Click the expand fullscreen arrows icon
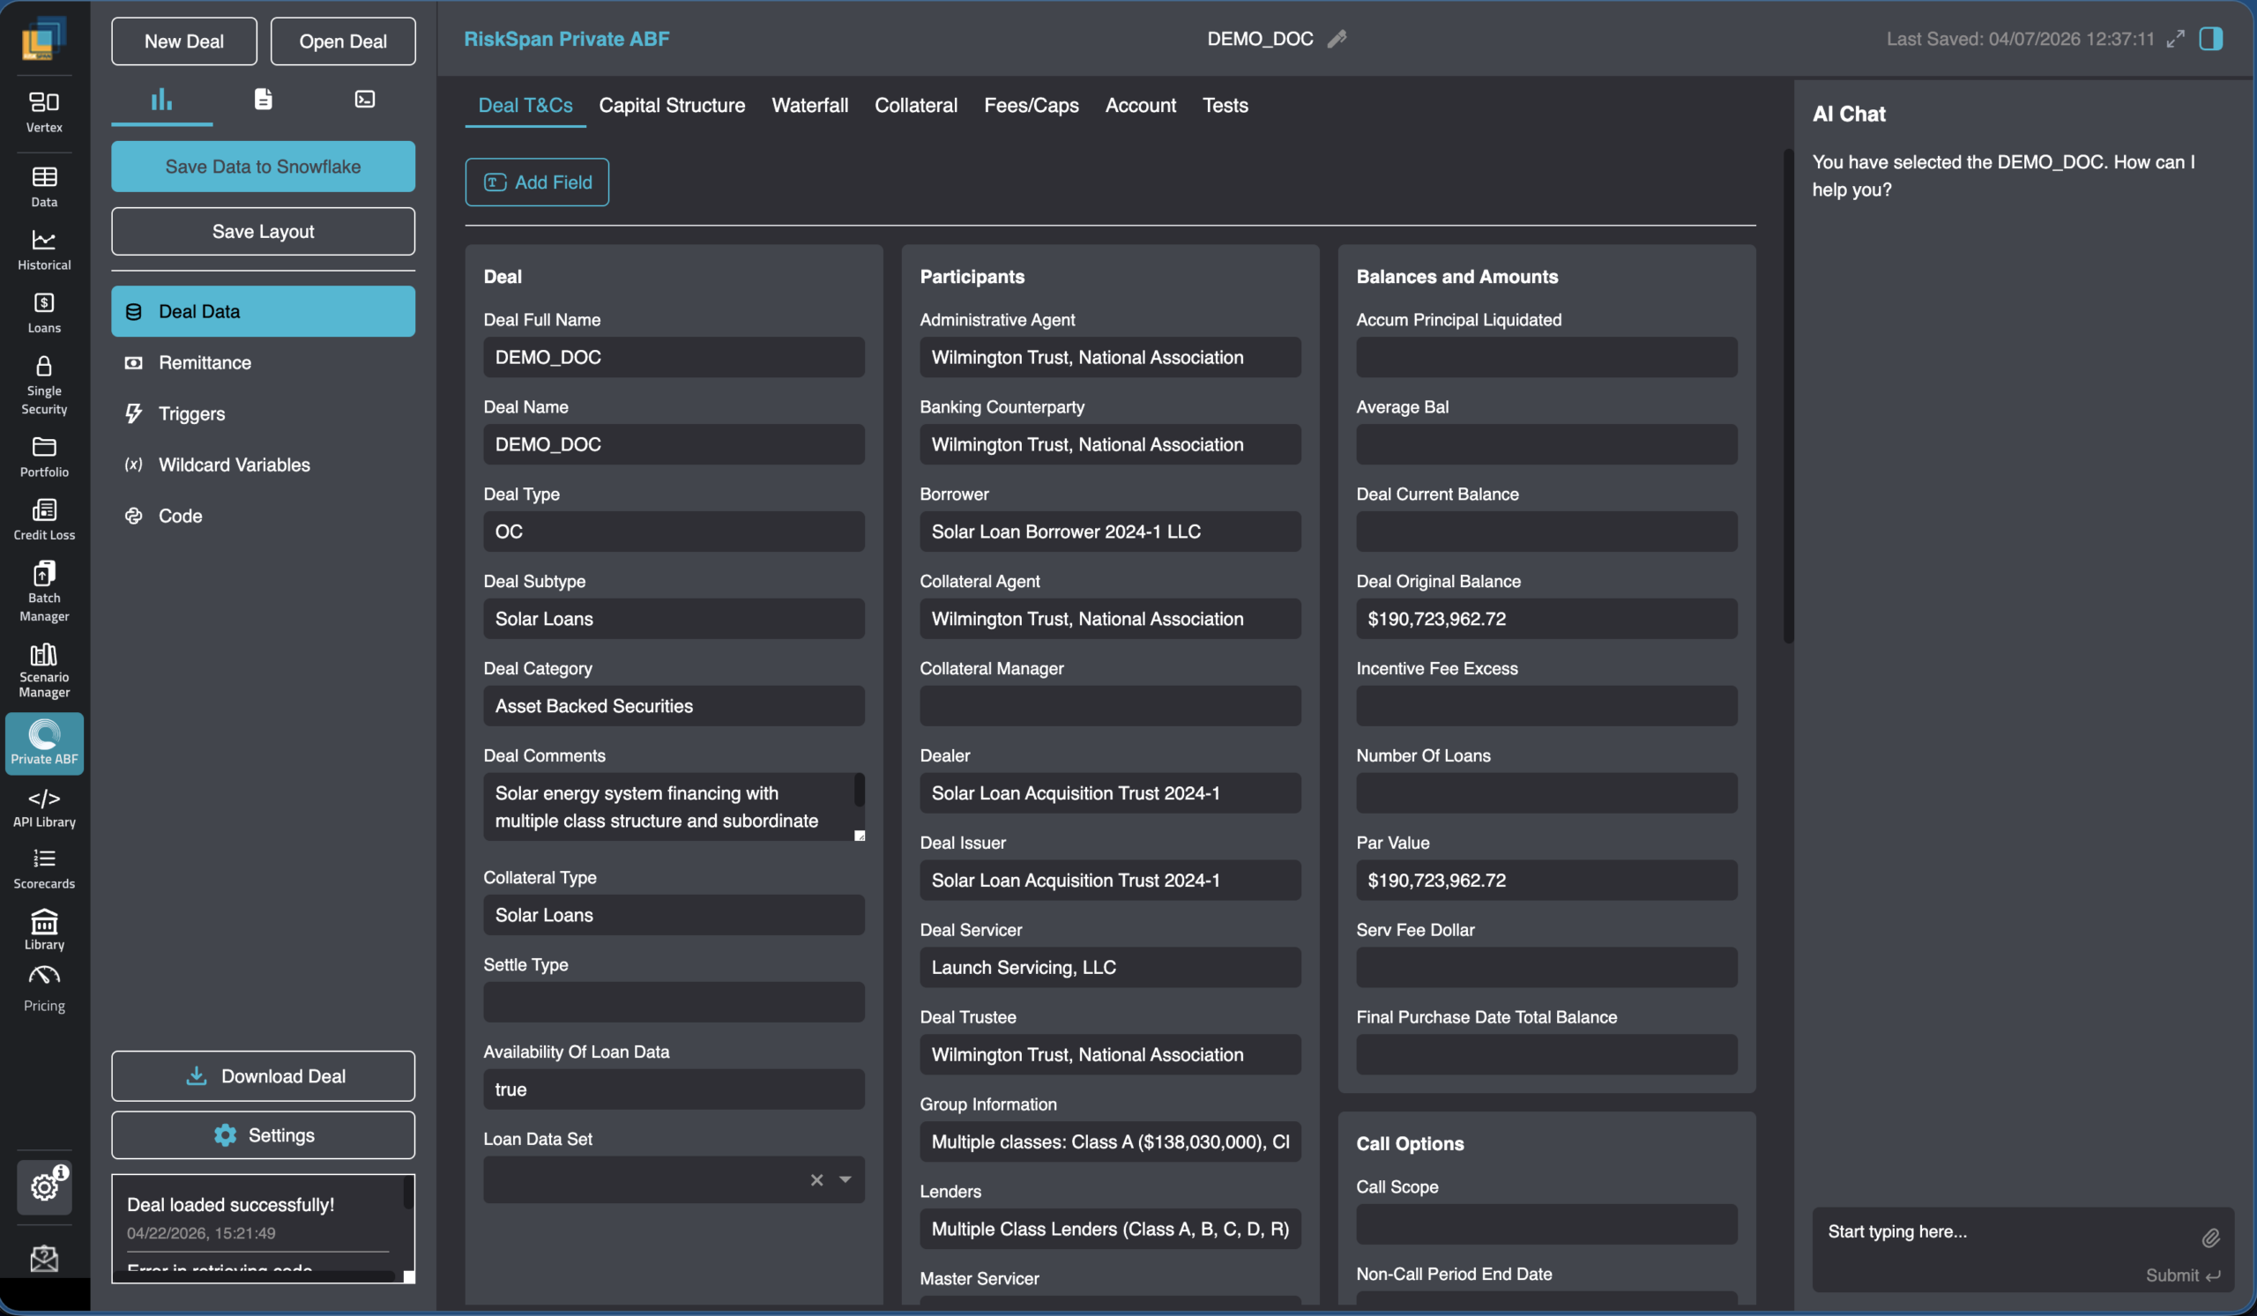The image size is (2257, 1316). pos(2175,39)
